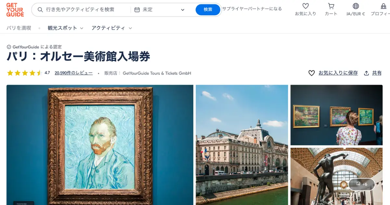Open the GetYourGuide logo home link
Viewport: 390px width, 205px height.
(15, 10)
